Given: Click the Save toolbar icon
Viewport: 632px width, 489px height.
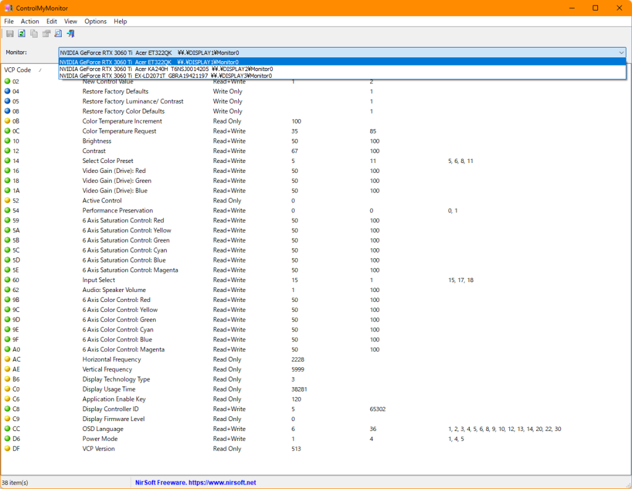Looking at the screenshot, I should pos(10,33).
